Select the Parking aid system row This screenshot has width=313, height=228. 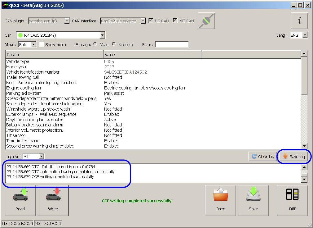[153, 93]
